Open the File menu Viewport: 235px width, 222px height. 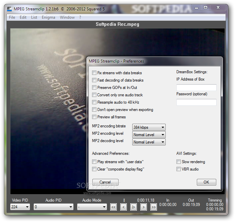tap(12, 17)
